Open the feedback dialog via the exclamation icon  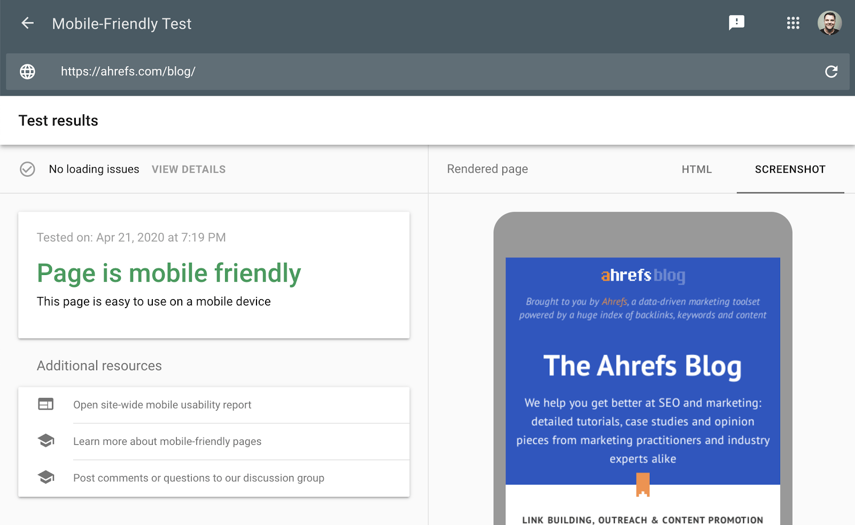point(737,22)
